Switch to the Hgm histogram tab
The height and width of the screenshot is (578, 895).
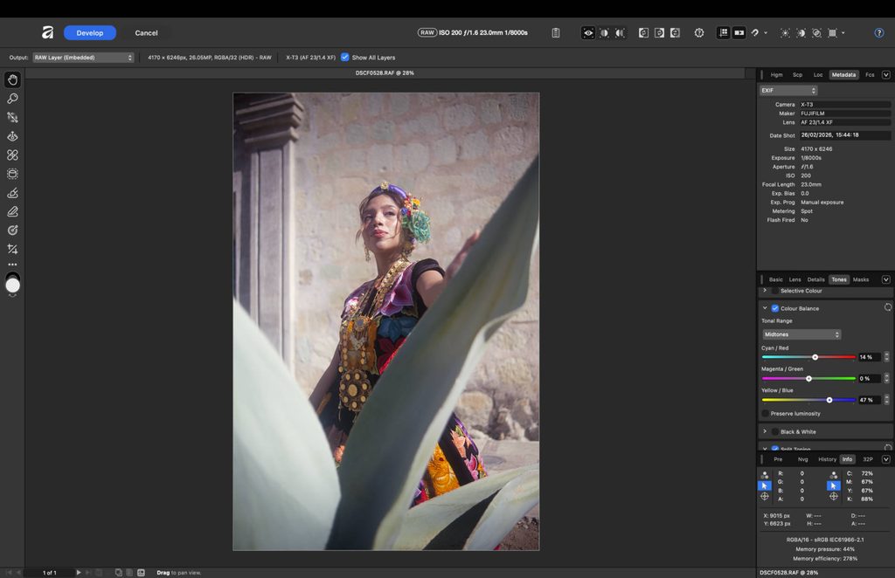(x=776, y=75)
